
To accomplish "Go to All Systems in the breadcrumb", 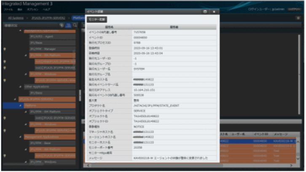I will (x=16, y=18).
